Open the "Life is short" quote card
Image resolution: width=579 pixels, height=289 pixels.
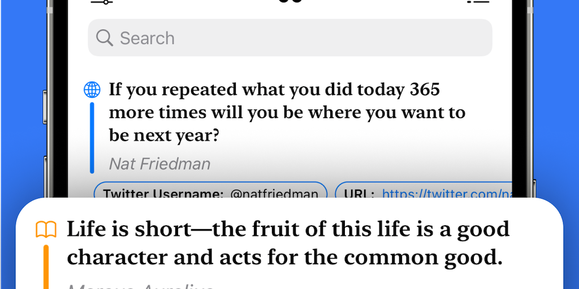[288, 243]
